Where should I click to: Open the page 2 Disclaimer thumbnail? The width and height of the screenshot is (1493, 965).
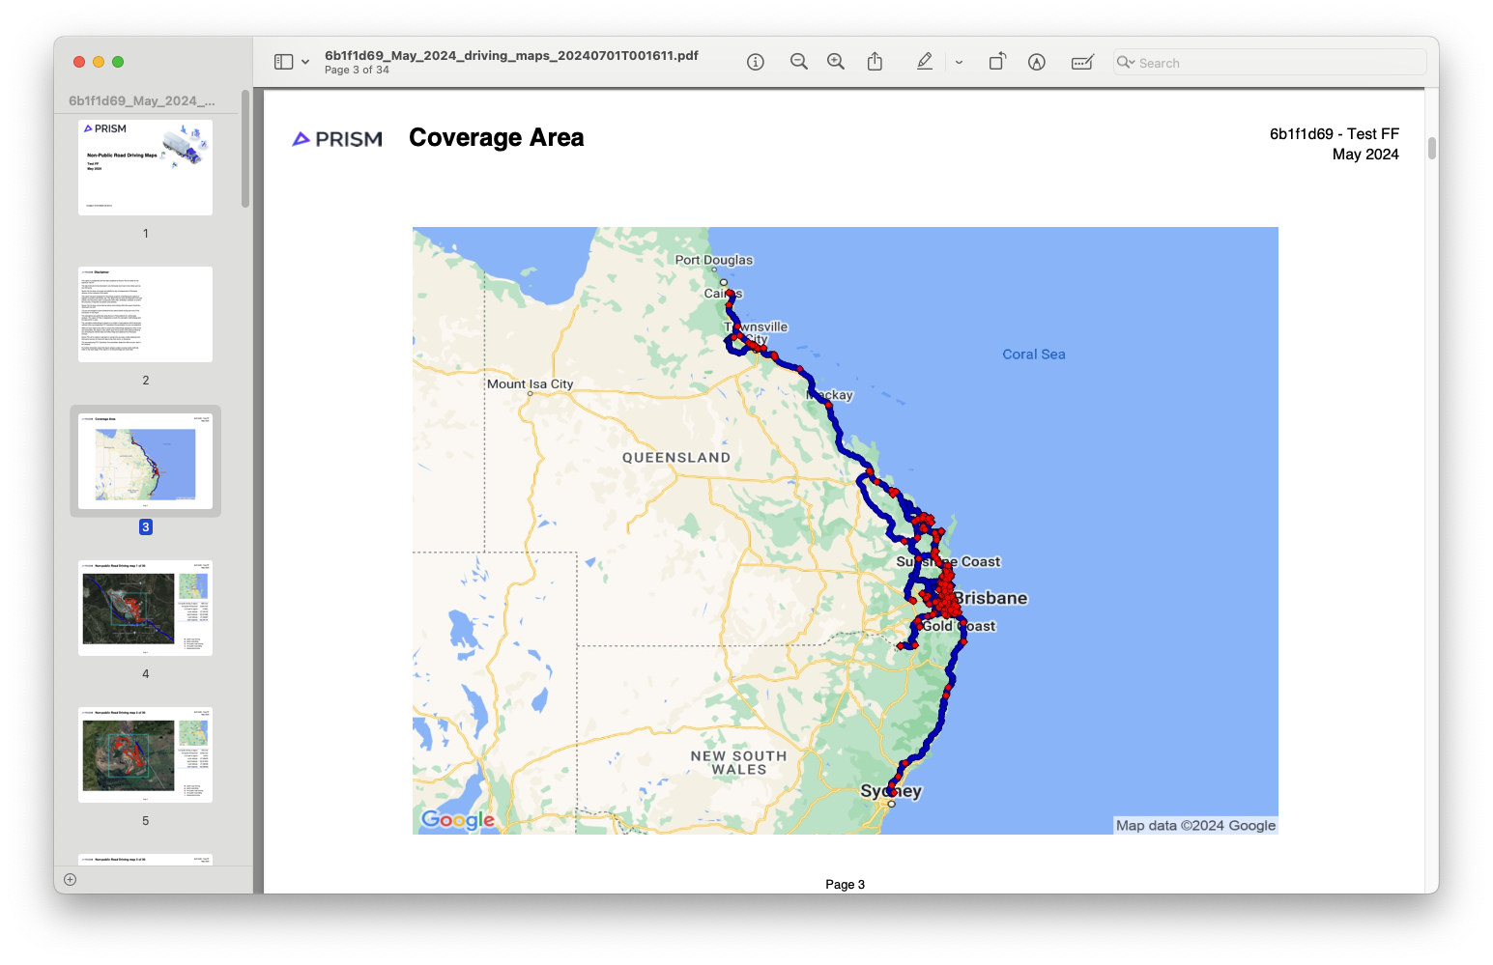146,314
